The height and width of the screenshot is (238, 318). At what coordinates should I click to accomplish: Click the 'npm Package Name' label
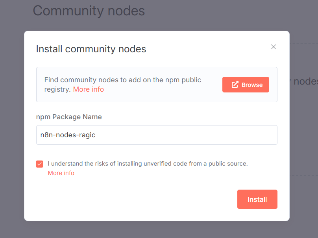[69, 117]
